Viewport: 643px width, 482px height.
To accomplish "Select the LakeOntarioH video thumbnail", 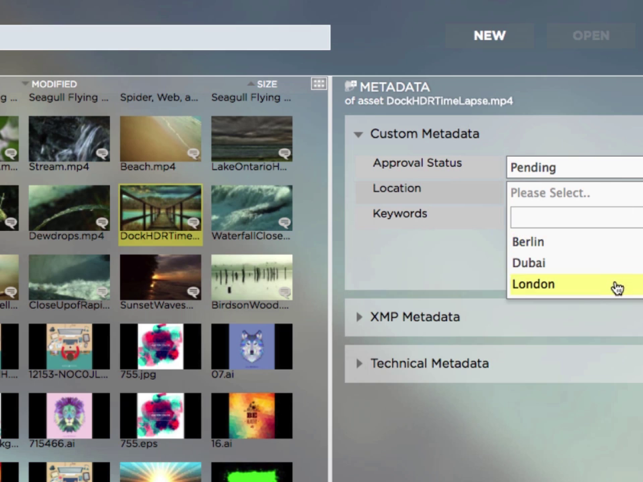I will [252, 139].
